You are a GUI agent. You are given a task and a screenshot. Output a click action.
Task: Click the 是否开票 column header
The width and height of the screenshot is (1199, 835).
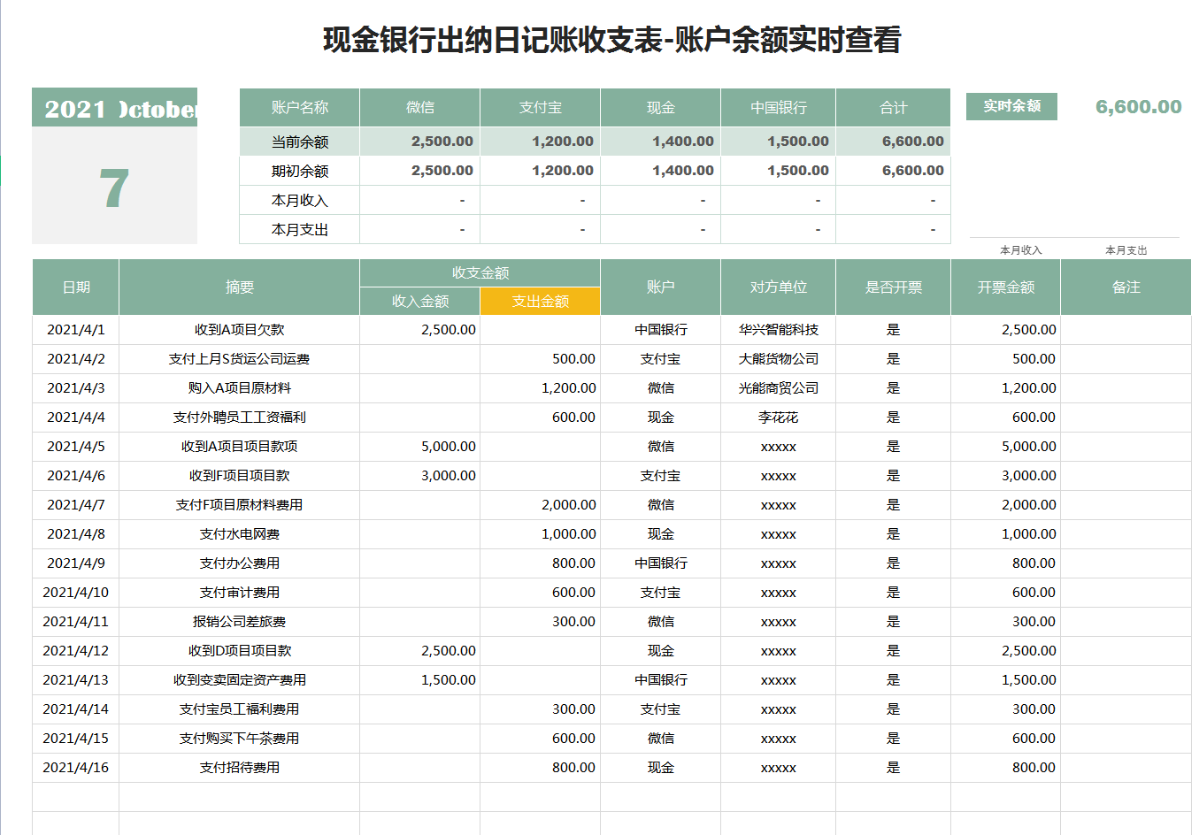(893, 287)
